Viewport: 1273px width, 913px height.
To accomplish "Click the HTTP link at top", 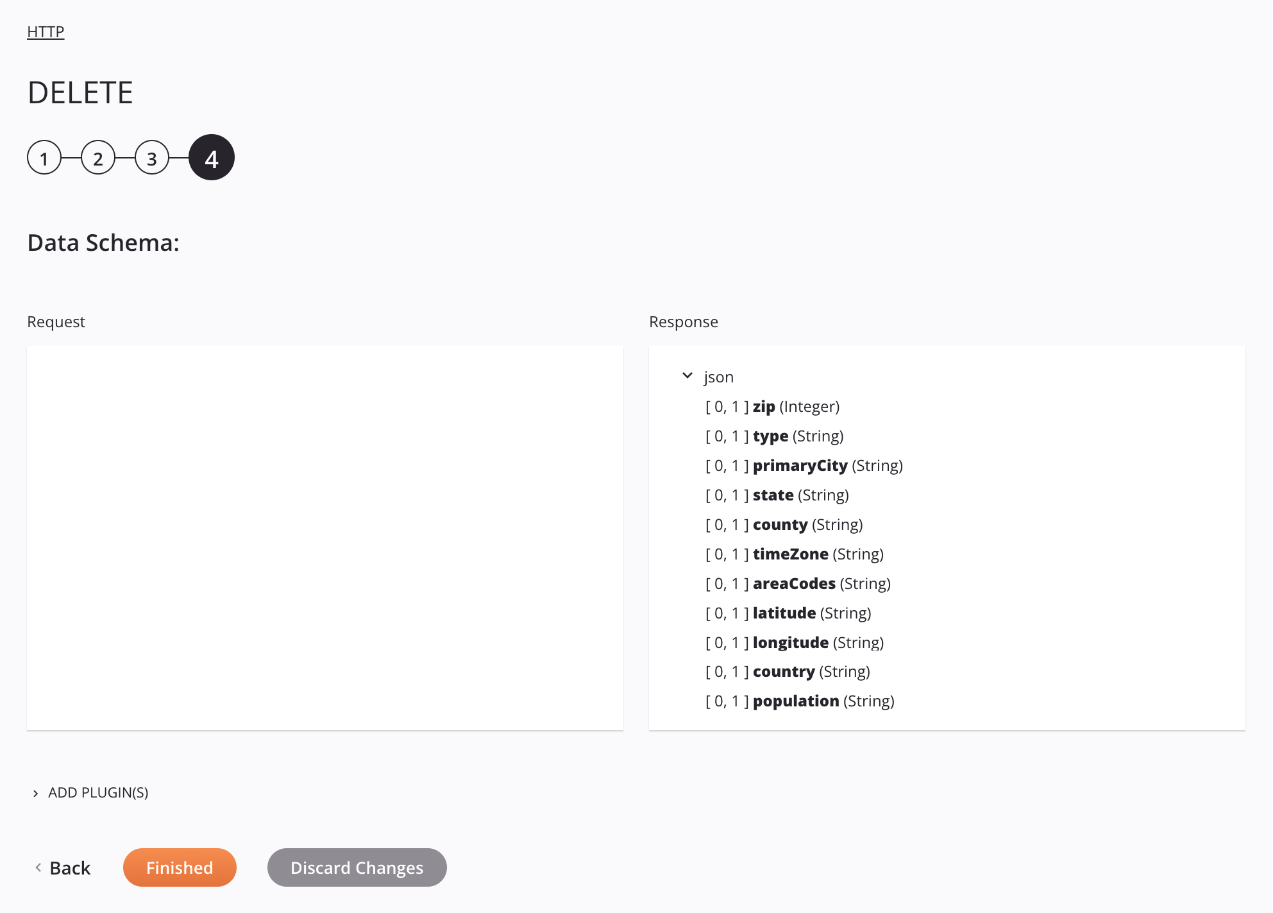I will (x=46, y=31).
